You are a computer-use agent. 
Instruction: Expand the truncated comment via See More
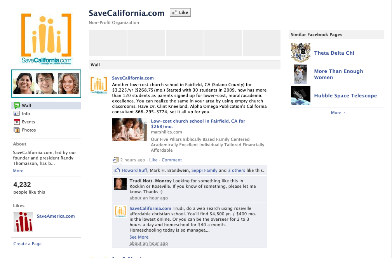139,237
